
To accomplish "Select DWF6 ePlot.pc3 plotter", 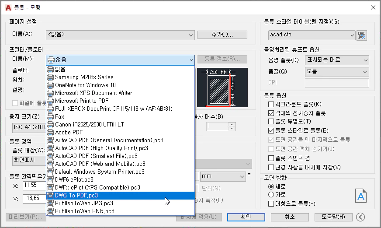I will tap(121, 179).
